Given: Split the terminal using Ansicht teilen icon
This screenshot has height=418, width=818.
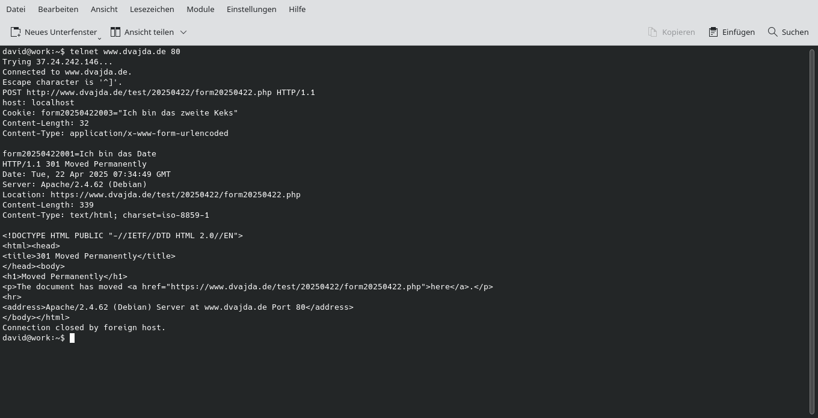Looking at the screenshot, I should pyautogui.click(x=115, y=32).
